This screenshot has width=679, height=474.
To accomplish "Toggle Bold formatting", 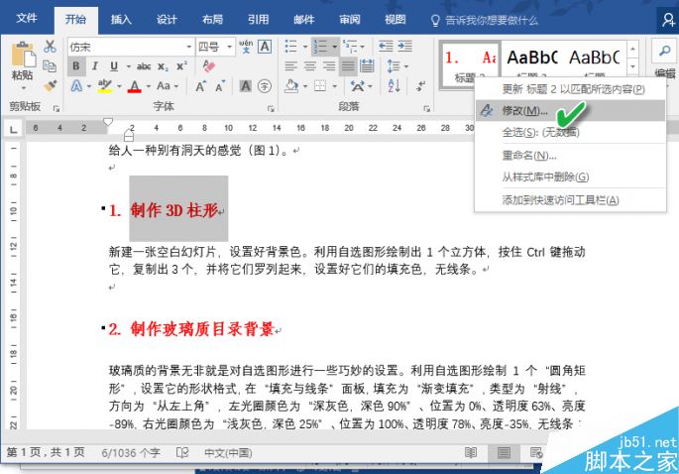I will point(76,66).
